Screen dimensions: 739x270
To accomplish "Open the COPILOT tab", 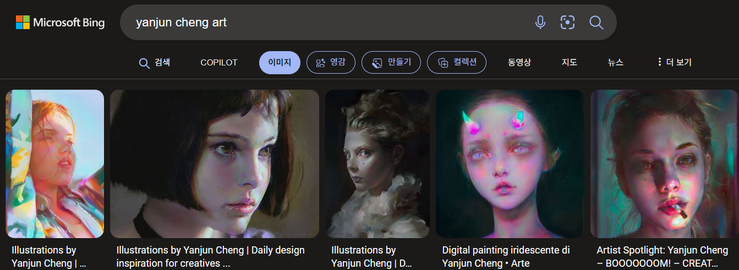I will coord(218,63).
